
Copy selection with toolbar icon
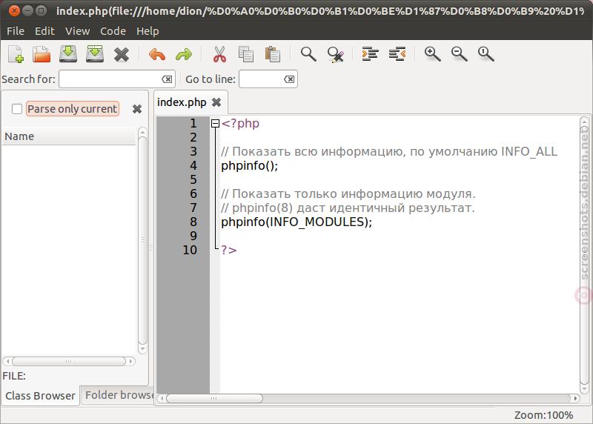click(246, 54)
